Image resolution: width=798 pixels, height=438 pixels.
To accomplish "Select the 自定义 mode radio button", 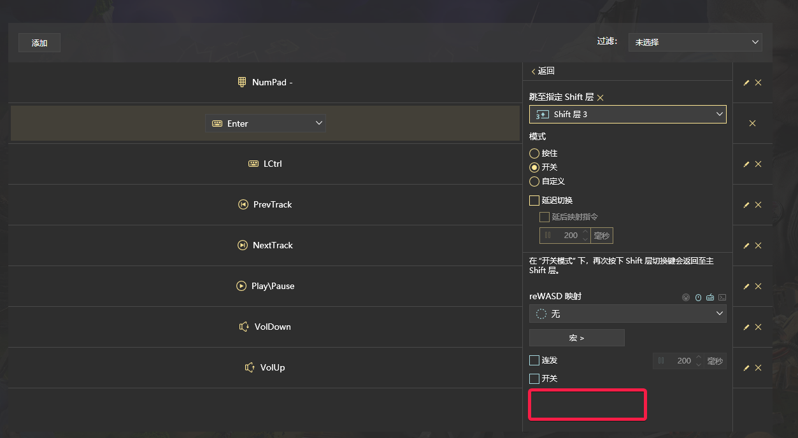I will (534, 181).
